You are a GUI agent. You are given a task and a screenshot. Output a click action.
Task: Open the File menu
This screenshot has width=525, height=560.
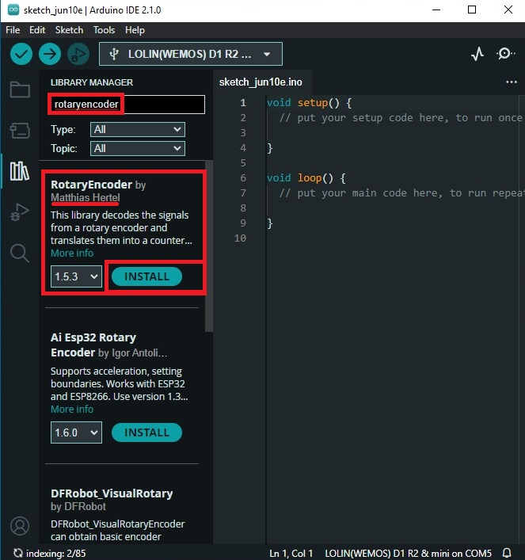[x=13, y=30]
